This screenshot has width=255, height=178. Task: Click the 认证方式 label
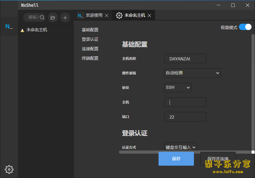coord(129,147)
